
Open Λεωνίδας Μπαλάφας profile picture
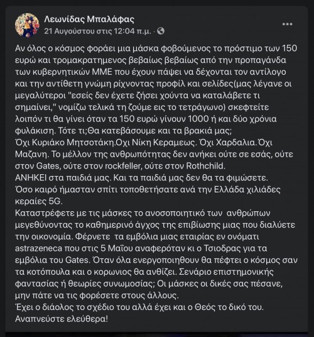pyautogui.click(x=27, y=25)
